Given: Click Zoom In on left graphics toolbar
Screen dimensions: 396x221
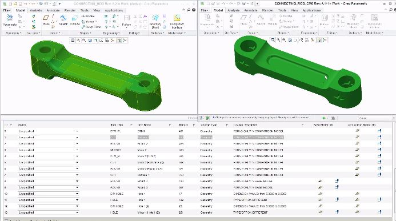Looking at the screenshot, I should (x=78, y=40).
